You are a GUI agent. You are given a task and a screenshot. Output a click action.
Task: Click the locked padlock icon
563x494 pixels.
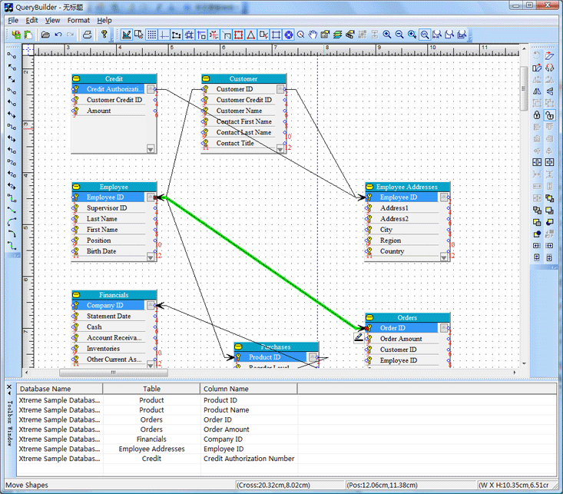point(537,115)
